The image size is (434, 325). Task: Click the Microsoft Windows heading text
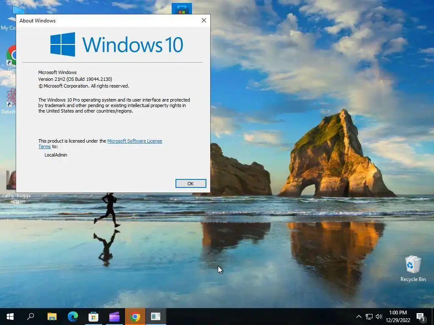coord(57,72)
